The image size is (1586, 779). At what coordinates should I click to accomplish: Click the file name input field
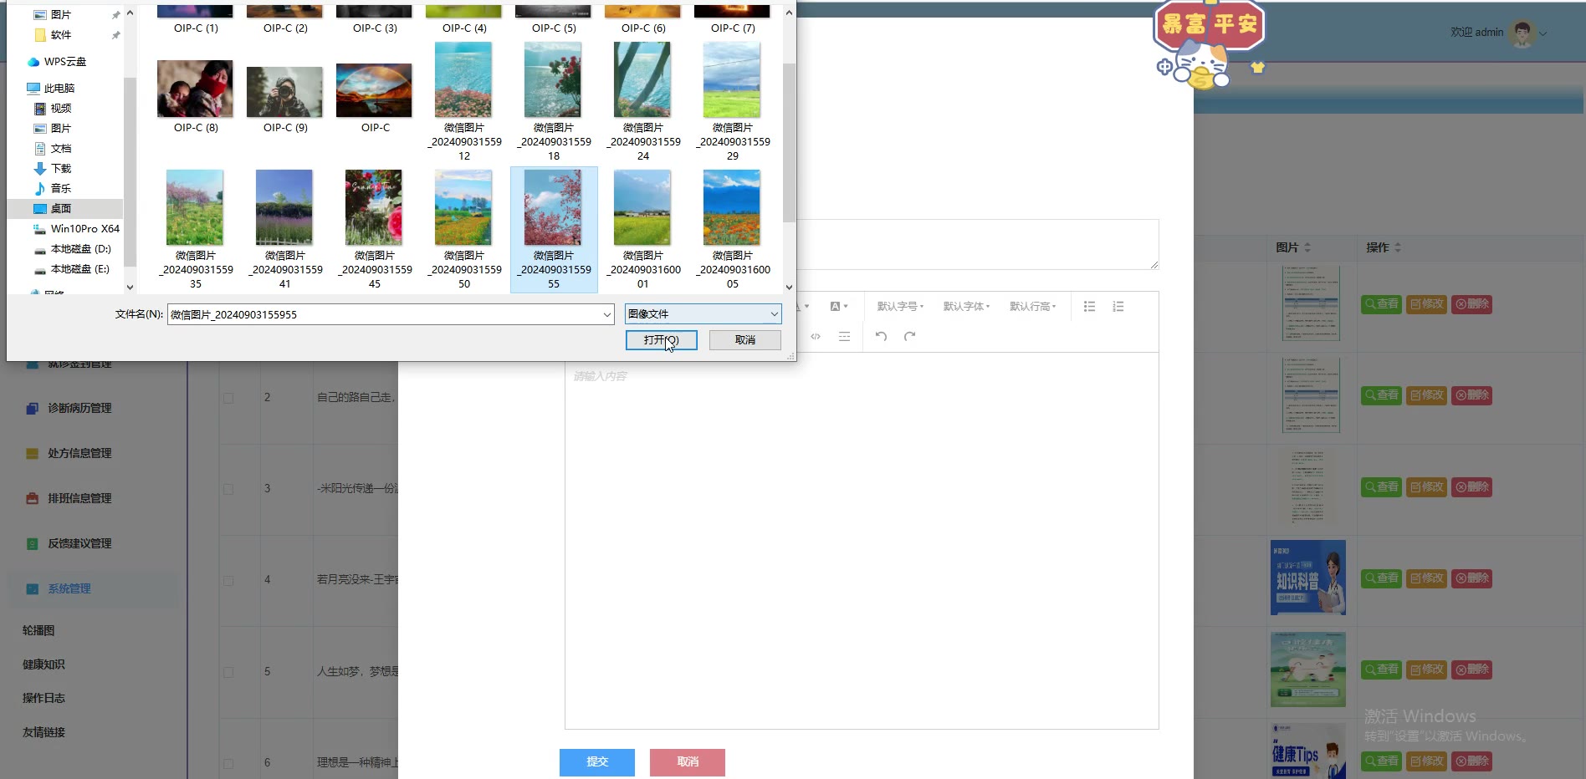pos(384,314)
